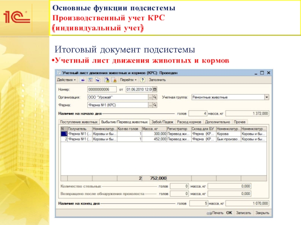Click the blue left-arrow icon in the toolbar
This screenshot has width=301, height=225.
(x=82, y=80)
